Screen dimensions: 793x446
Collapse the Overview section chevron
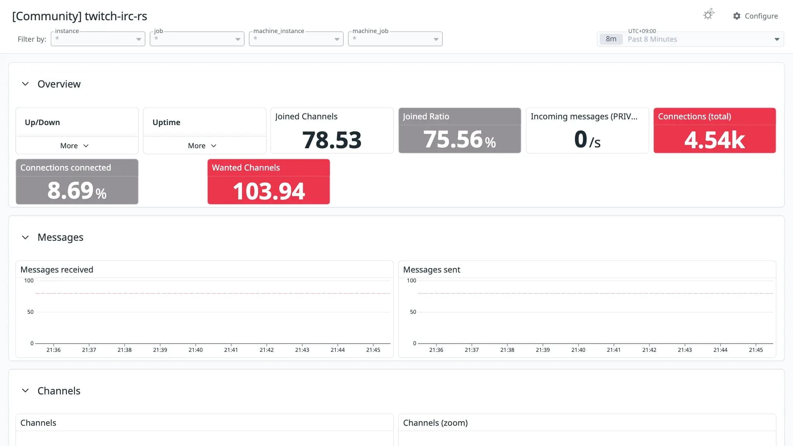point(25,84)
